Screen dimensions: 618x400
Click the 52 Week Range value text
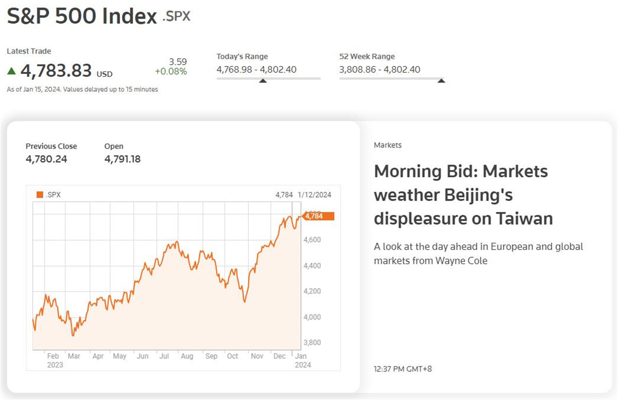click(x=380, y=70)
